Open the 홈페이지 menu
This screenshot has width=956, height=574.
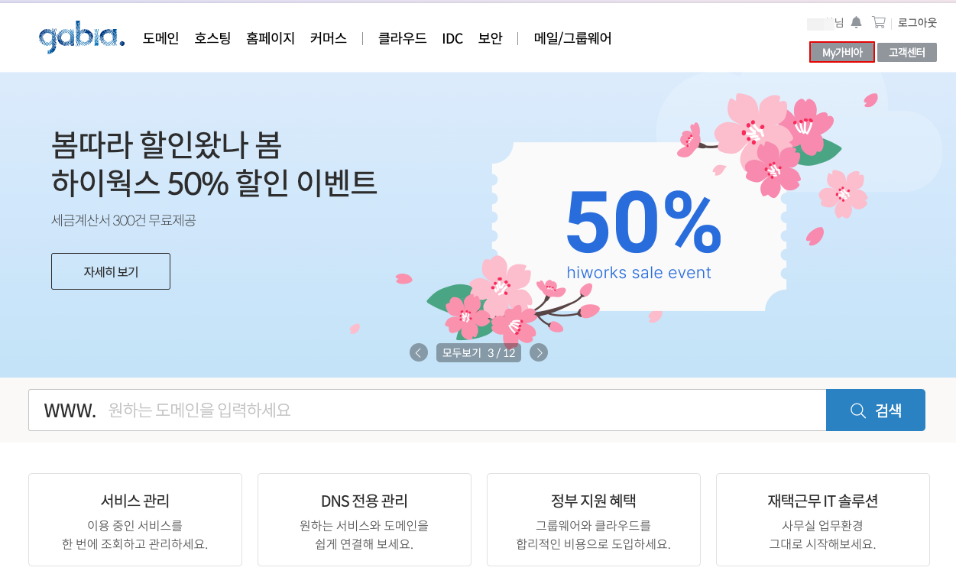tap(271, 38)
